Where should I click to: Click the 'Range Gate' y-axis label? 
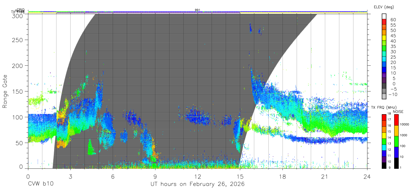point(5,92)
